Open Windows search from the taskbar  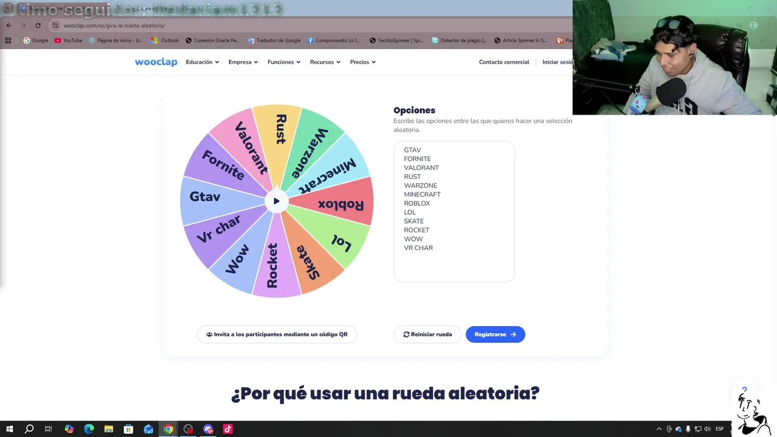(x=29, y=429)
